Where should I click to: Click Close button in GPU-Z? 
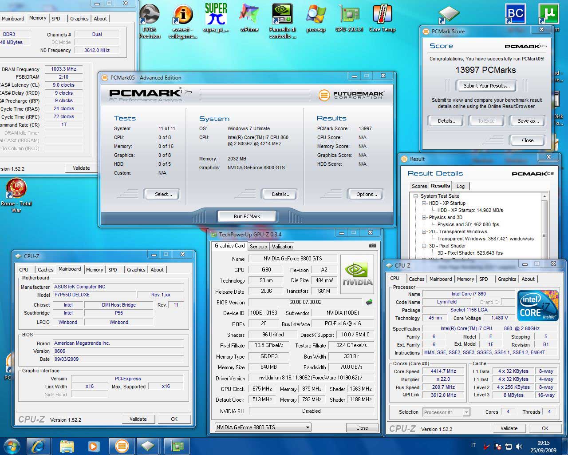[x=362, y=428]
